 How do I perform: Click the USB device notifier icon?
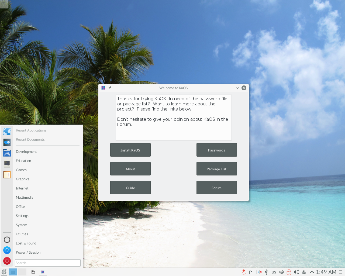coord(266,272)
